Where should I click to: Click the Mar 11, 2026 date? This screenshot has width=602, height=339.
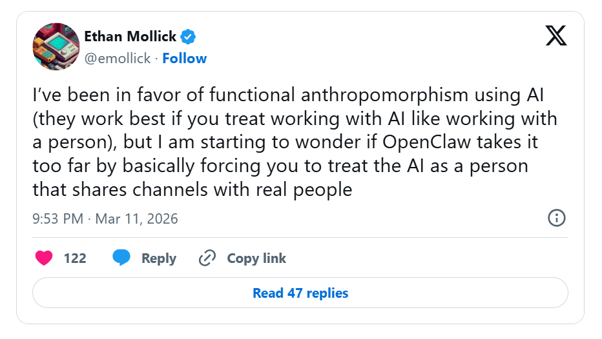pyautogui.click(x=136, y=218)
